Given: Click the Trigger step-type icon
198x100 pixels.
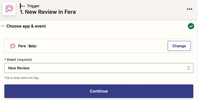Looking at the screenshot, I should pyautogui.click(x=22, y=6).
